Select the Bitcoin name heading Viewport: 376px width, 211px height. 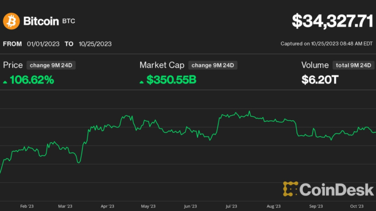(41, 21)
